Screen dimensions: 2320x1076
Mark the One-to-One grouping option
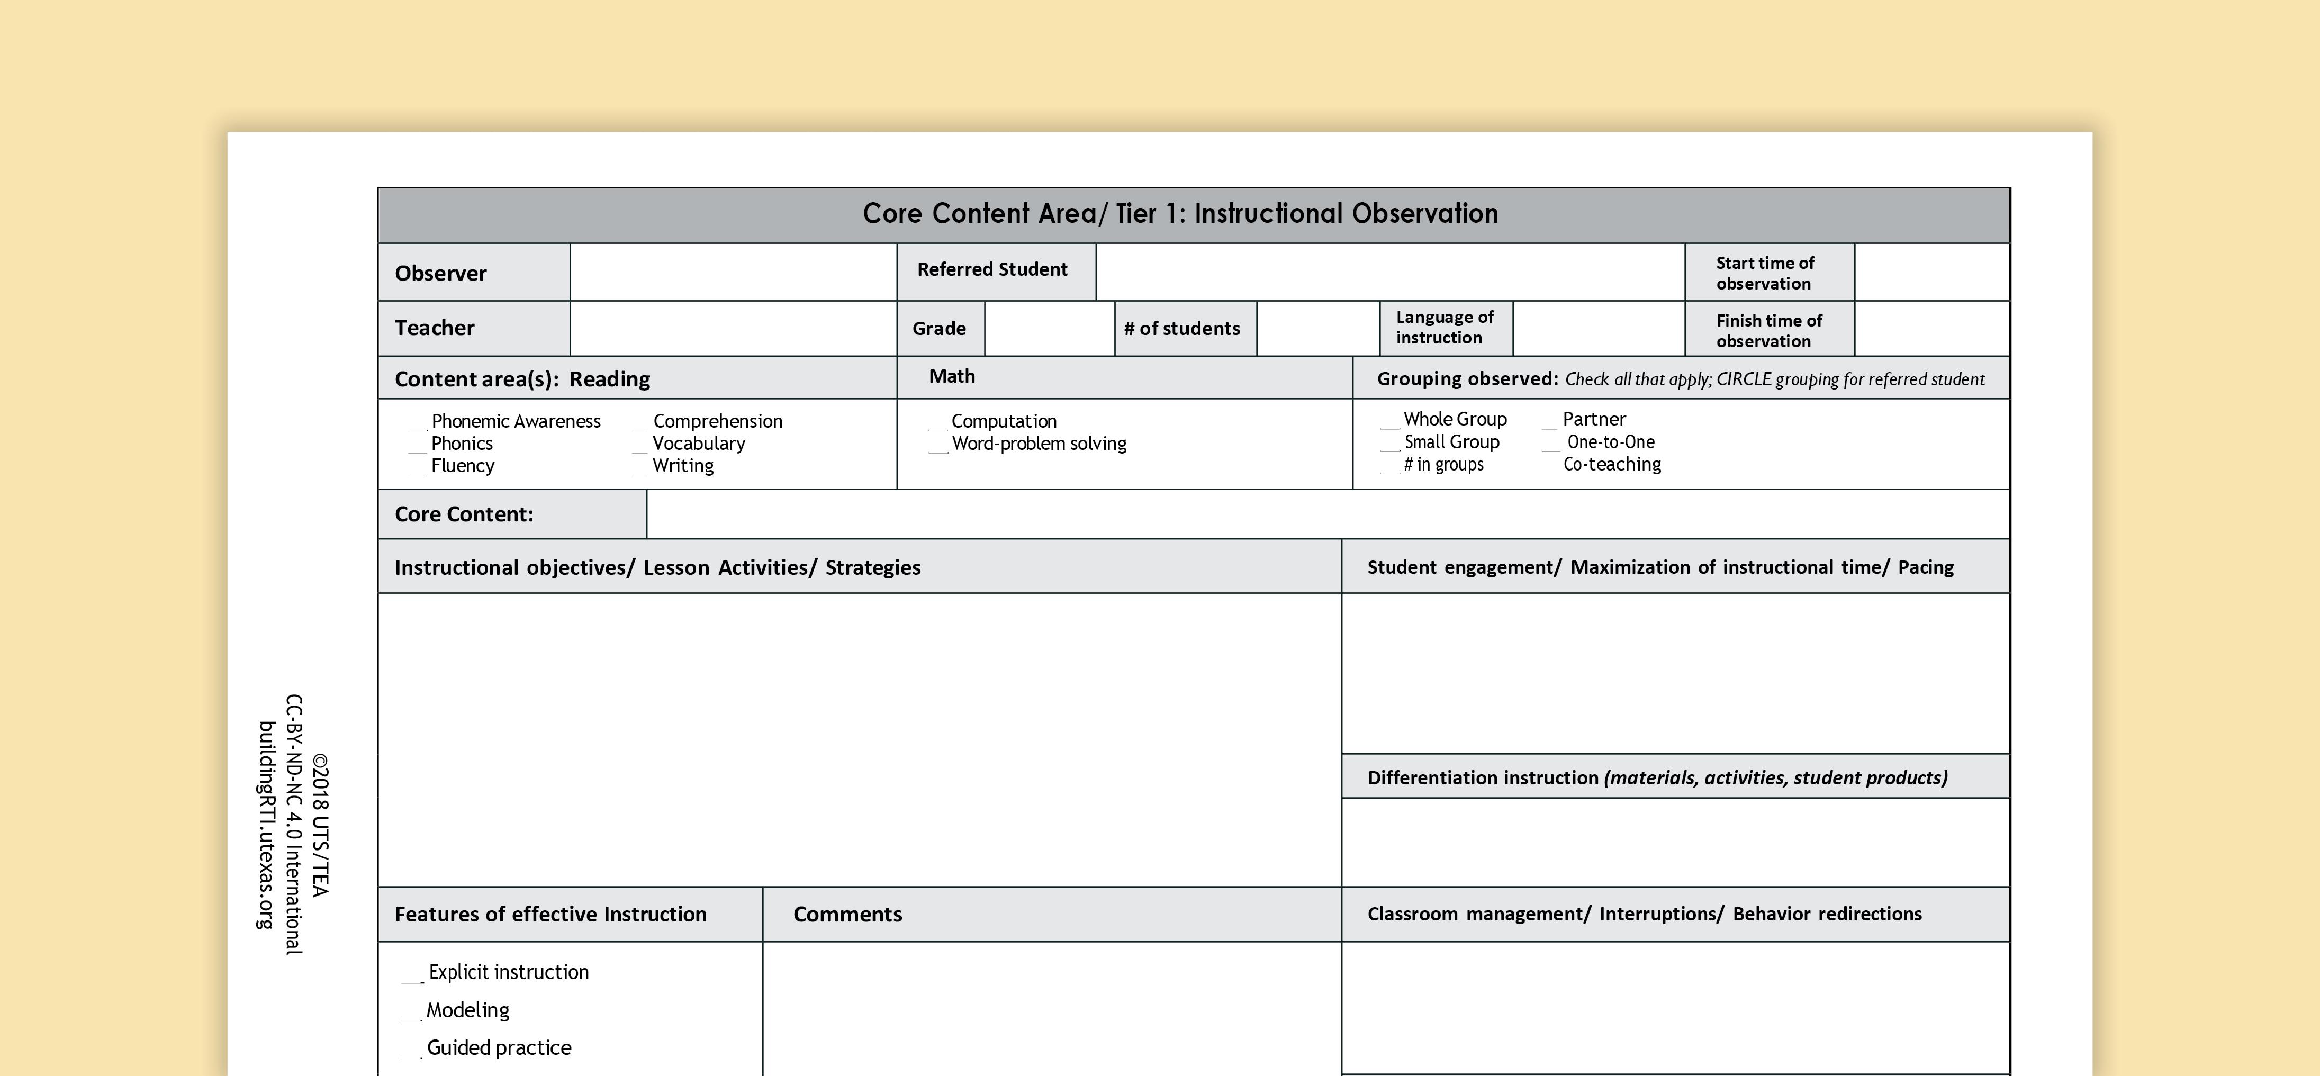(x=1550, y=443)
